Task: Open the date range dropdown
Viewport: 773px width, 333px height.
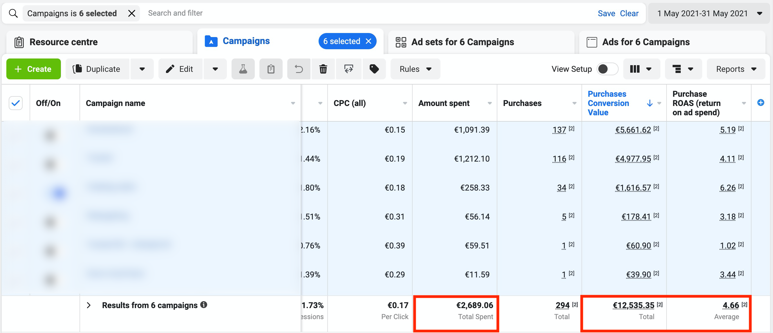Action: pos(709,14)
